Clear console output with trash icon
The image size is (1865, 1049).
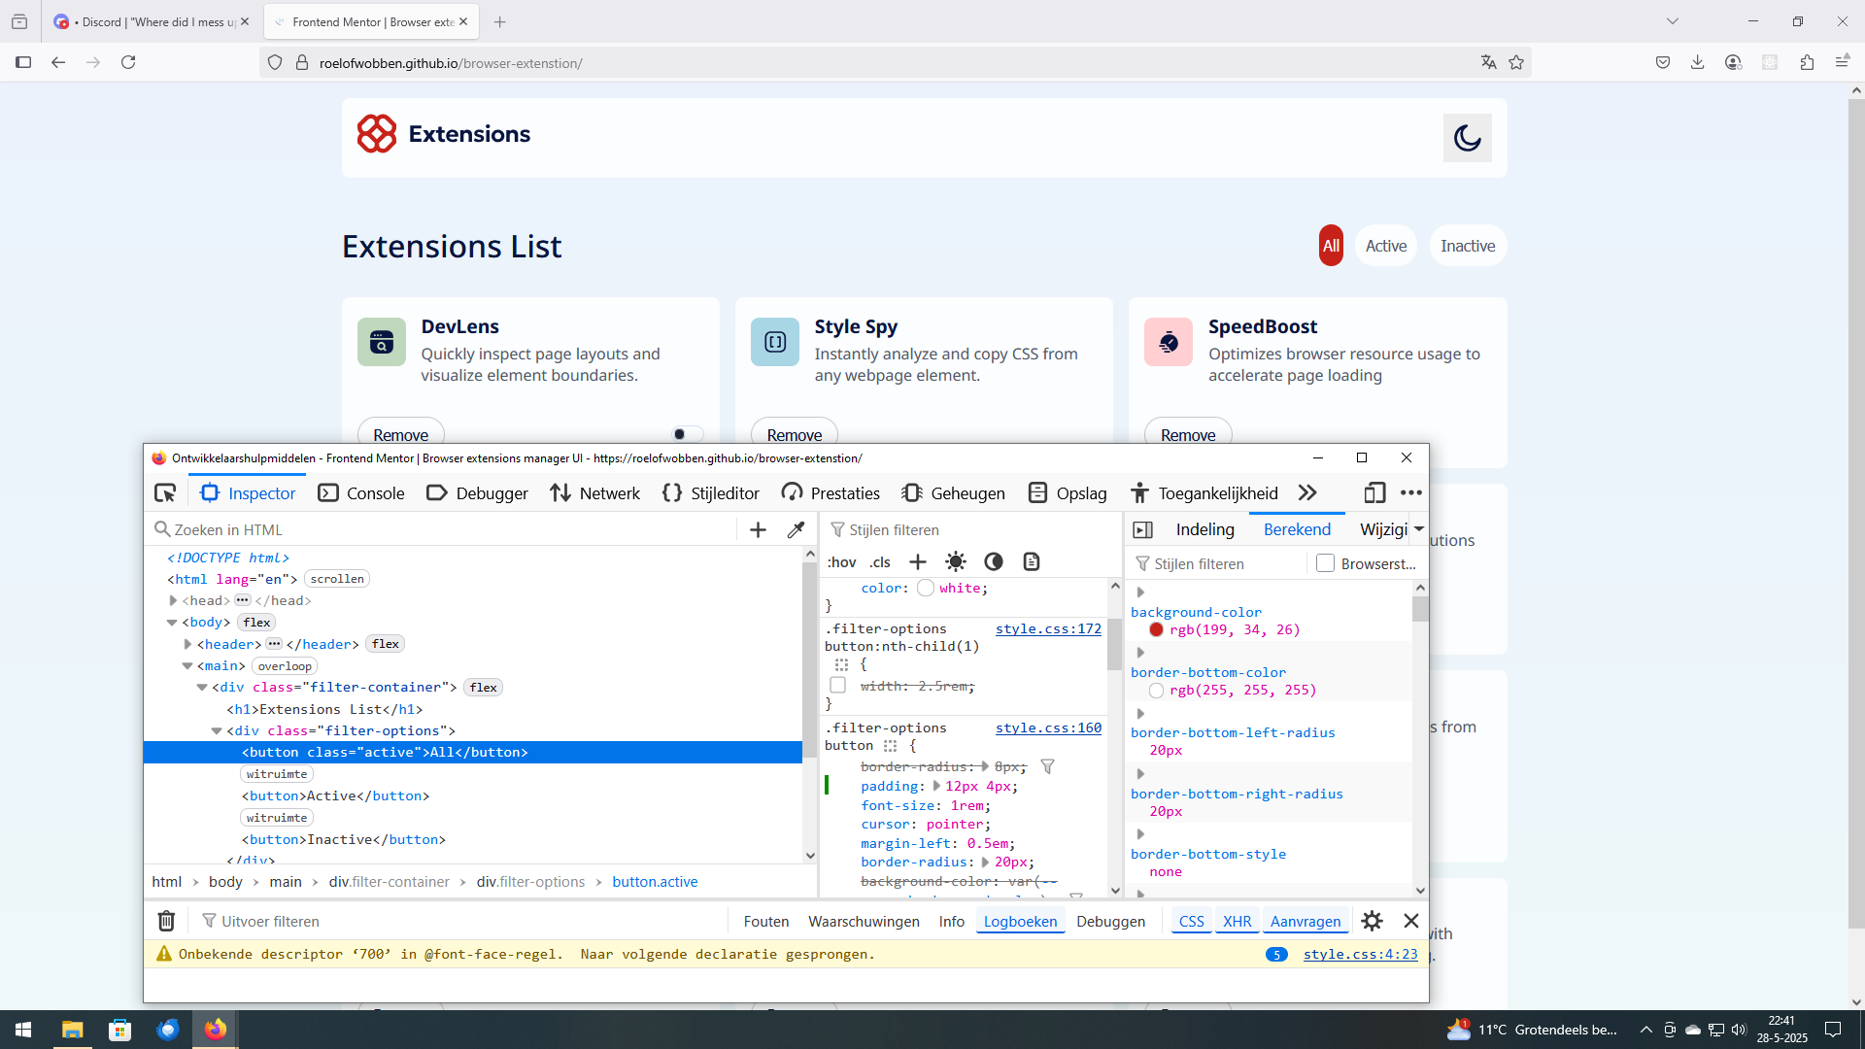166,921
